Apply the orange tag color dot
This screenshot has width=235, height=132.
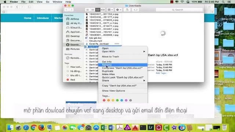click(109, 100)
